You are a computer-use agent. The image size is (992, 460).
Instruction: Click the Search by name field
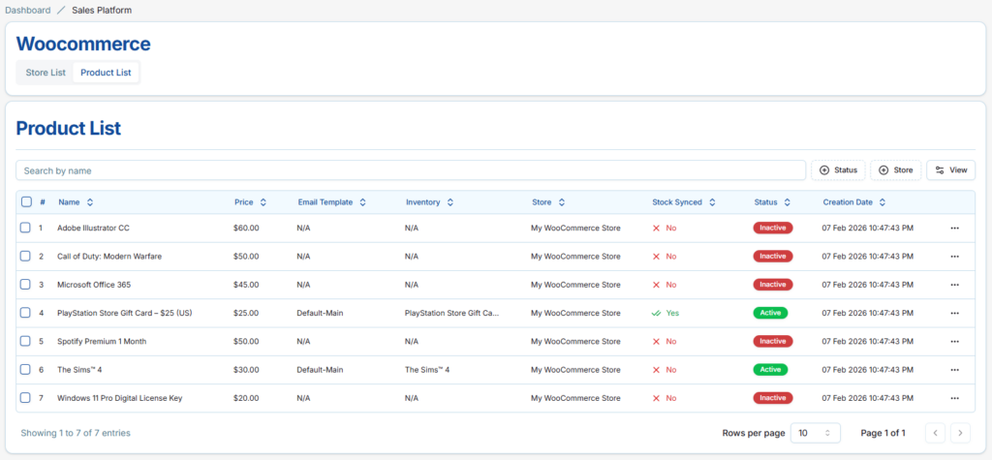tap(411, 170)
